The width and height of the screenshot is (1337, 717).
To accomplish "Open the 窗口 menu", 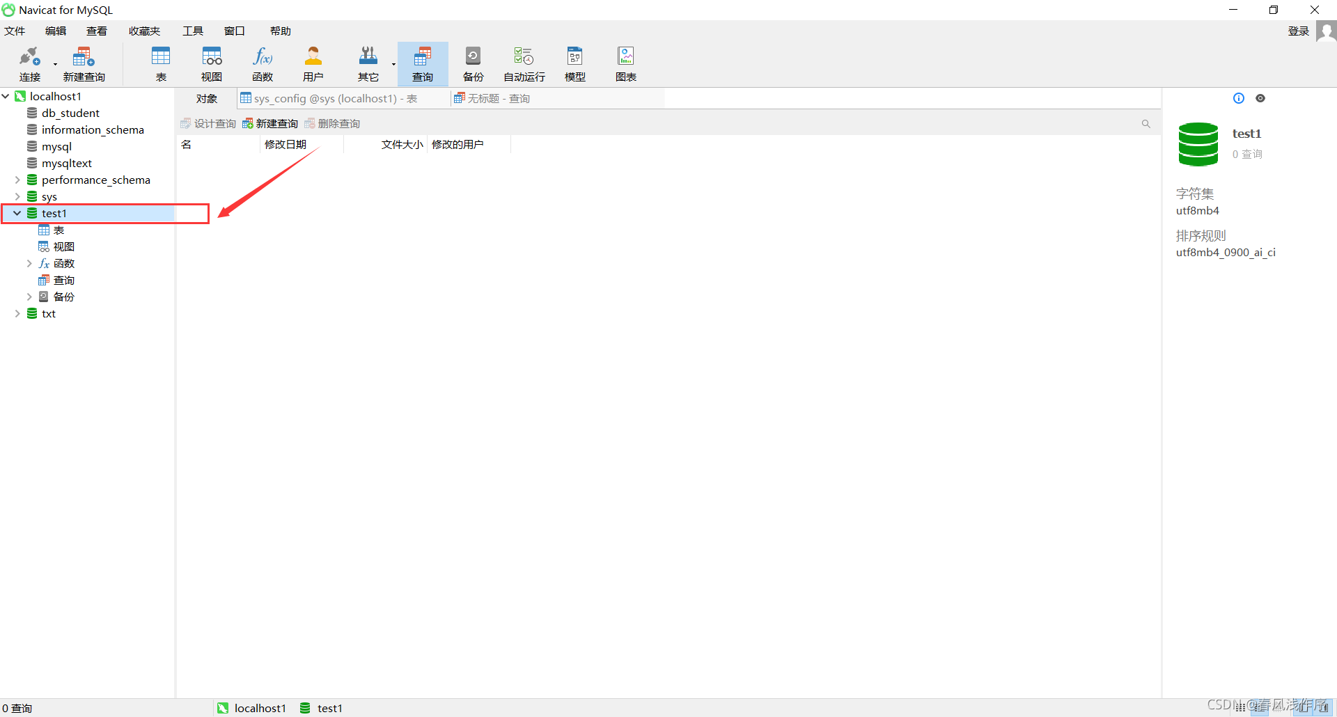I will pos(235,31).
